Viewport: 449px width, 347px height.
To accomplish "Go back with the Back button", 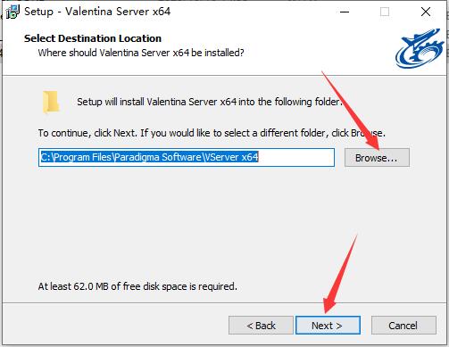I will [x=261, y=326].
